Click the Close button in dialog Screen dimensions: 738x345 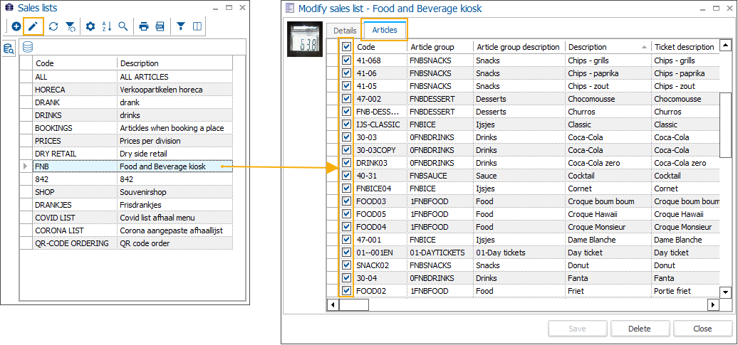click(702, 329)
